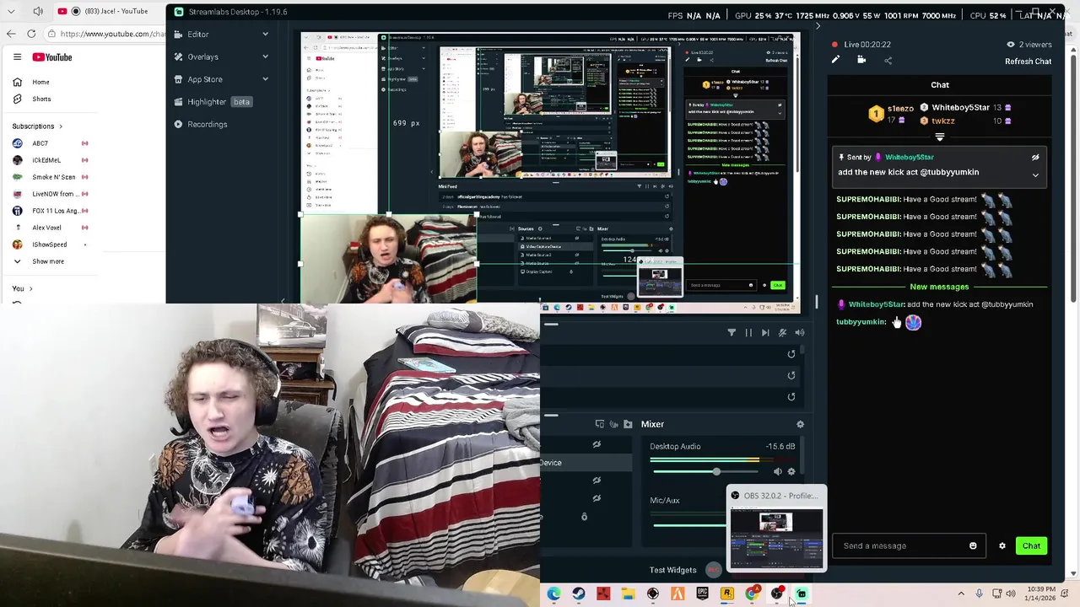This screenshot has height=607, width=1080.
Task: Expand the YouTube 'You' section arrow
Action: (30, 289)
